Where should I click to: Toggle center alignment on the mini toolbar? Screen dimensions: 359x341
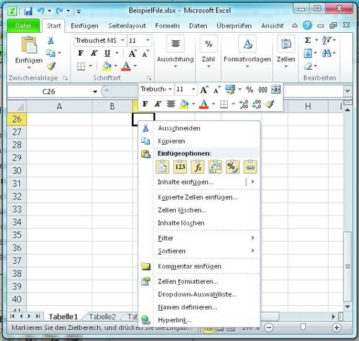[x=171, y=104]
